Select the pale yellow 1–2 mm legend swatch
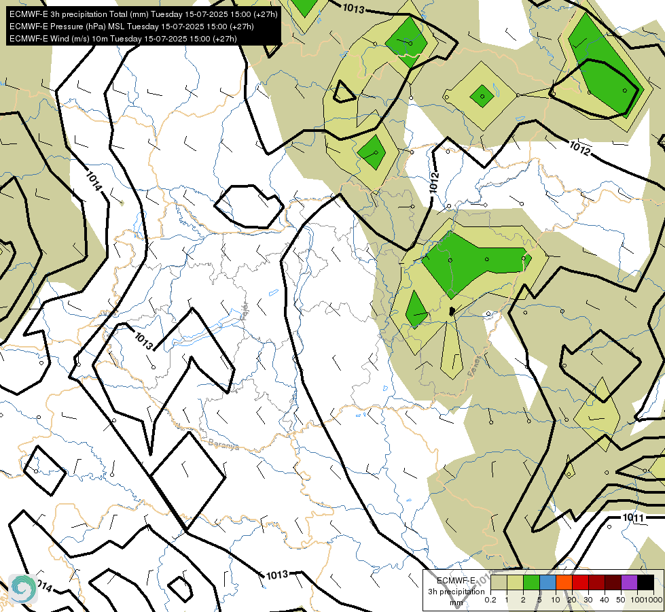This screenshot has height=612, width=665. 515,583
